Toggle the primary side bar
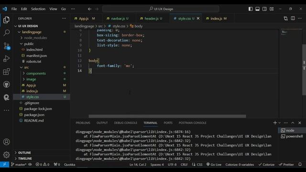The image size is (306, 172). [x=251, y=9]
